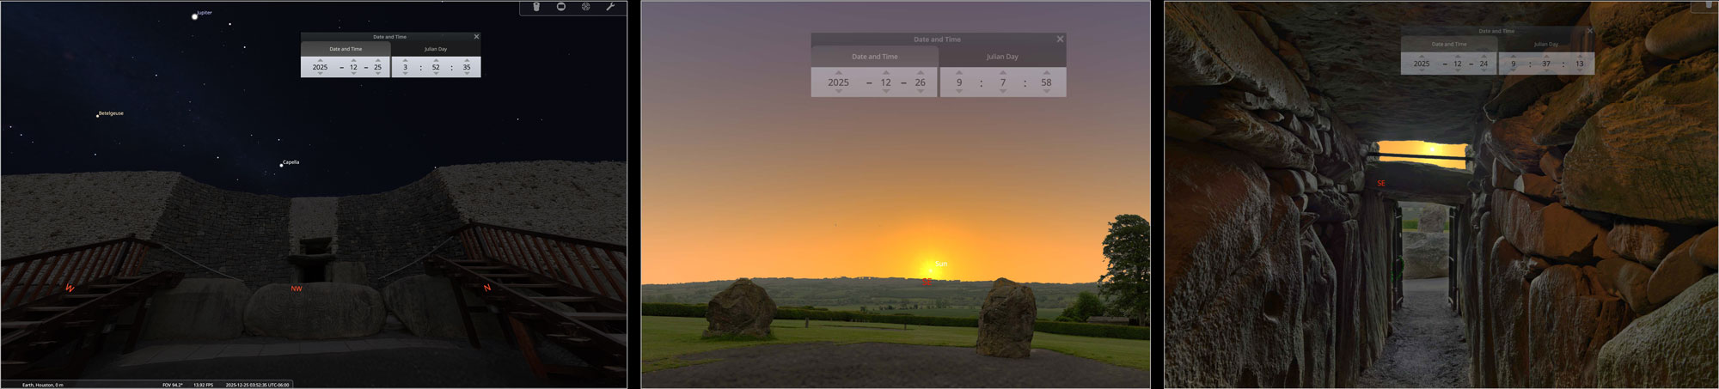The width and height of the screenshot is (1719, 389).
Task: Select Date and Time tab in sunset panel
Action: point(874,57)
